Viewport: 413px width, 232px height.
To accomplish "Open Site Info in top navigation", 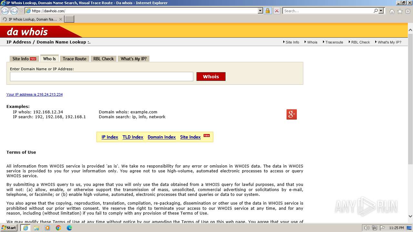I will (x=292, y=42).
